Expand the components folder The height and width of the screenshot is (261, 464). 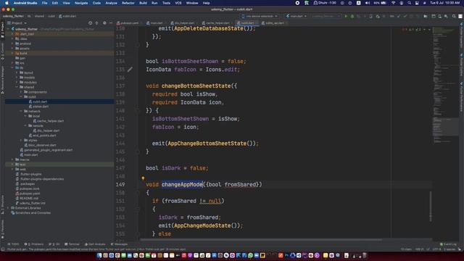click(21, 92)
